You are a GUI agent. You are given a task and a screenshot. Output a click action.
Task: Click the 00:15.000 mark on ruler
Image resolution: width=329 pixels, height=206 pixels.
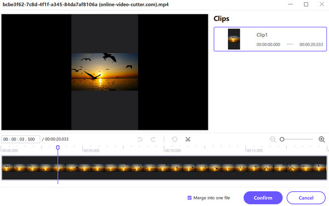click(254, 151)
